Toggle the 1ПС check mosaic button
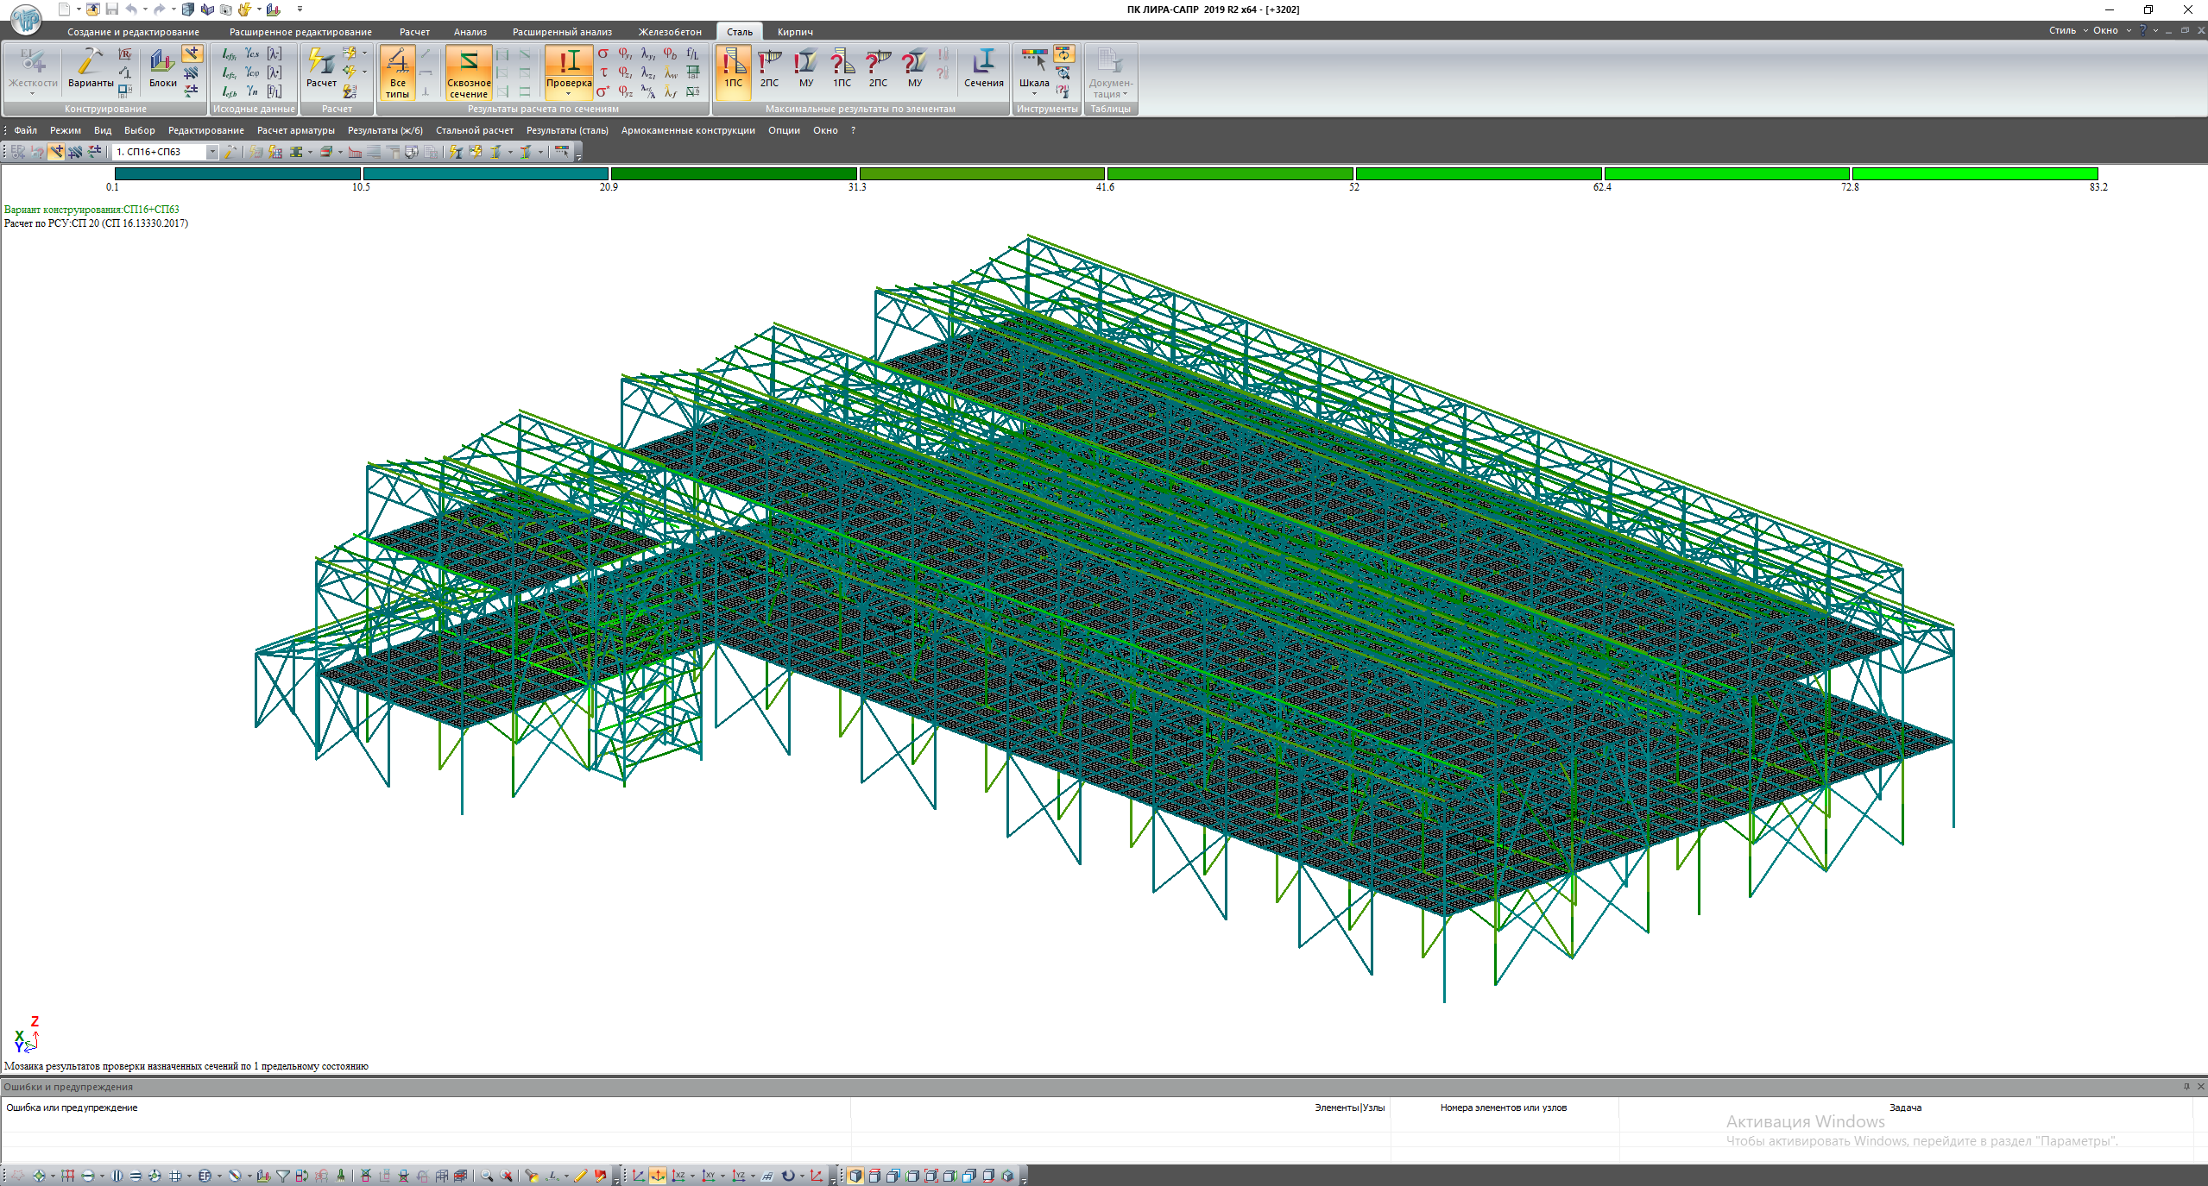This screenshot has height=1186, width=2208. coord(732,67)
